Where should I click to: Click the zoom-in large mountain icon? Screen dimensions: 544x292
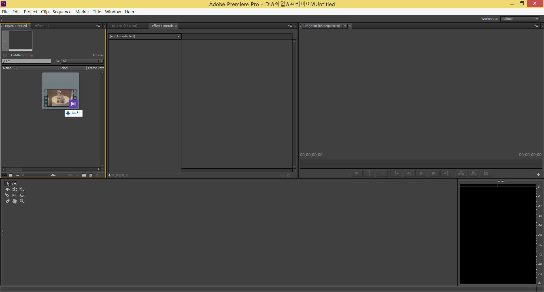tap(53, 175)
